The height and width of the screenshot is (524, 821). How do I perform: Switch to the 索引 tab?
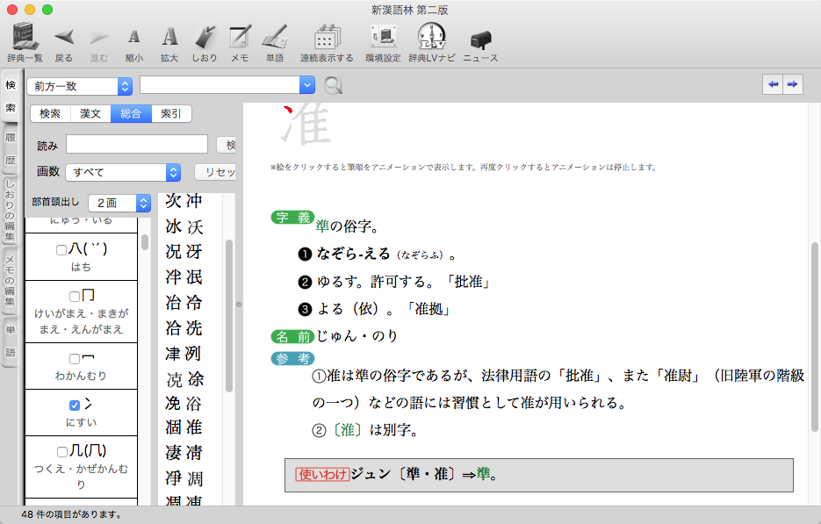click(x=171, y=113)
